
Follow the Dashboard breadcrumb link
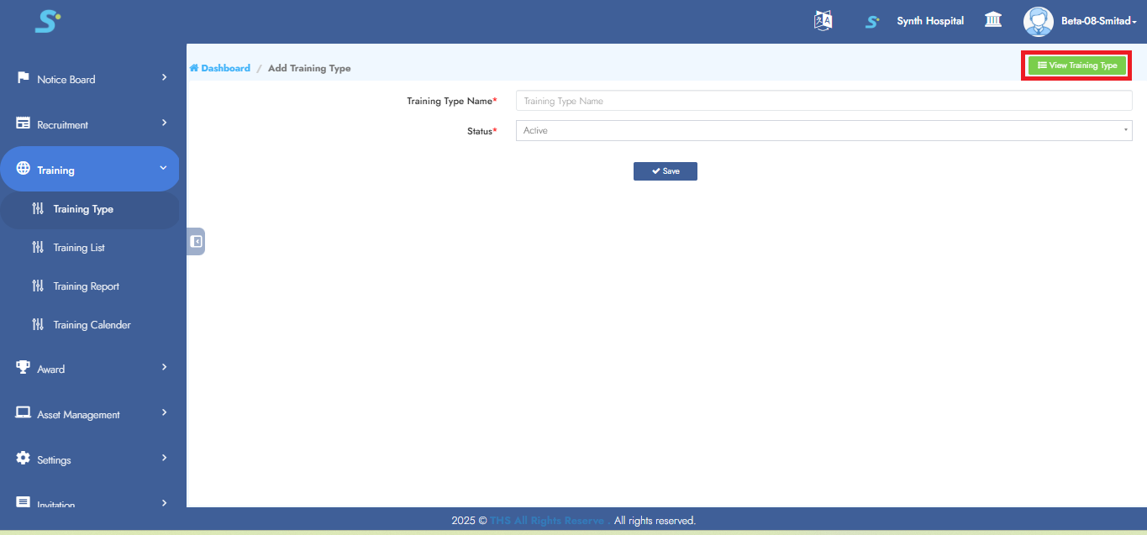click(225, 68)
